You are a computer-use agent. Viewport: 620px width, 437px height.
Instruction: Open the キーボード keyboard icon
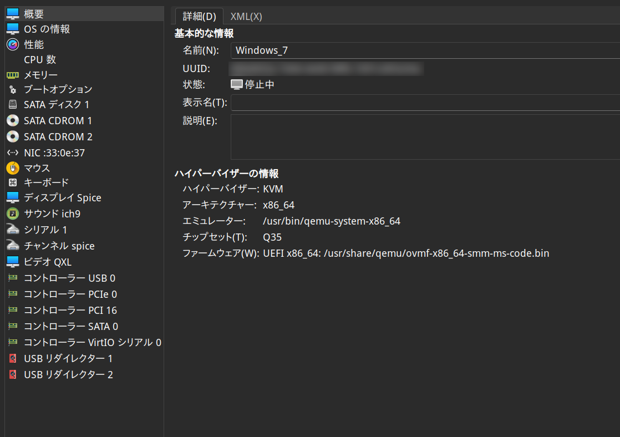click(x=13, y=182)
